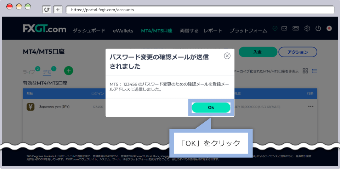Open the プラットフォーム menu item
The image size is (340, 169).
coord(248,31)
